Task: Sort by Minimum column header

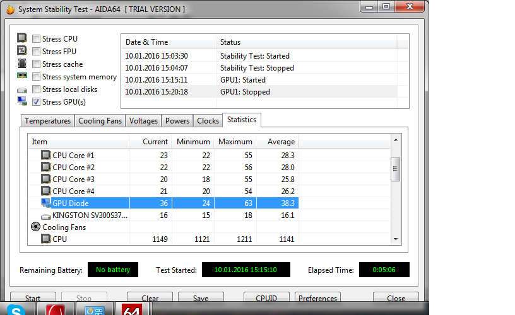Action: [x=192, y=142]
